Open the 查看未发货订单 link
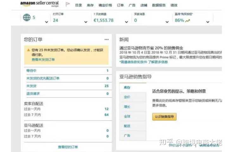 [43, 60]
